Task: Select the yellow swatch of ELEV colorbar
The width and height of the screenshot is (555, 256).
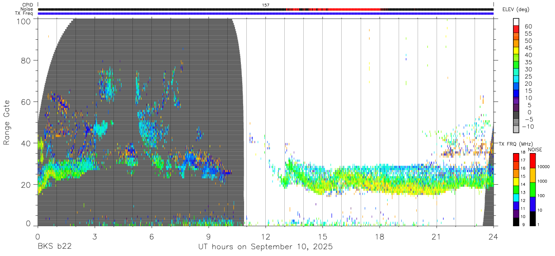Action: coord(516,51)
